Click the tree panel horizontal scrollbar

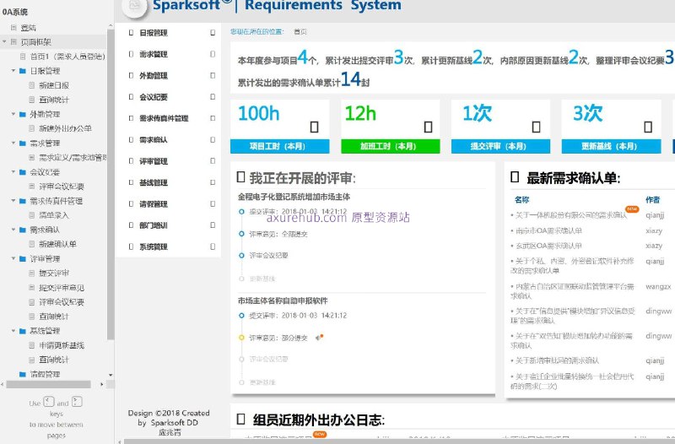coord(49,384)
